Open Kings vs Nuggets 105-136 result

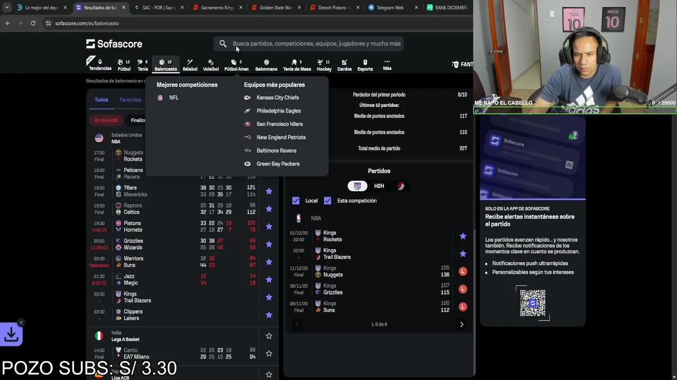point(379,271)
